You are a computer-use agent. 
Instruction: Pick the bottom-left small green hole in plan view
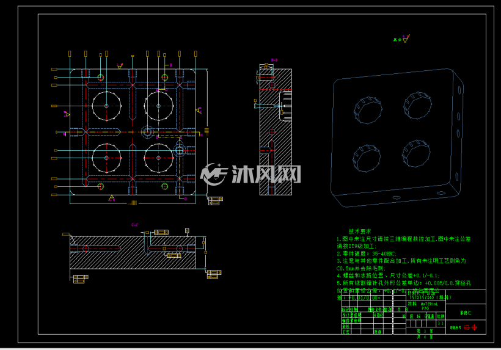tap(101, 186)
